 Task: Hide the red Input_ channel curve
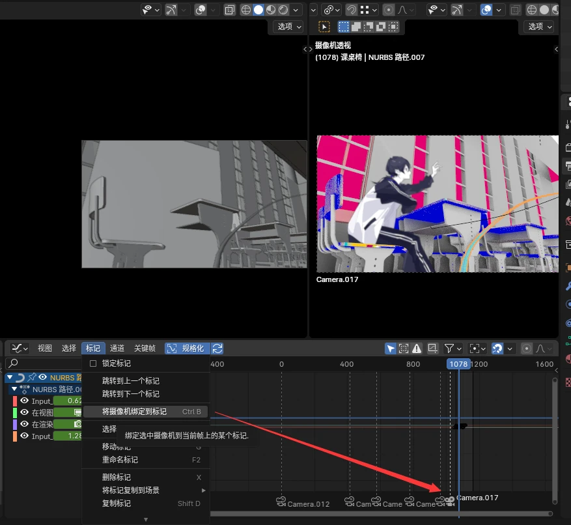[24, 401]
